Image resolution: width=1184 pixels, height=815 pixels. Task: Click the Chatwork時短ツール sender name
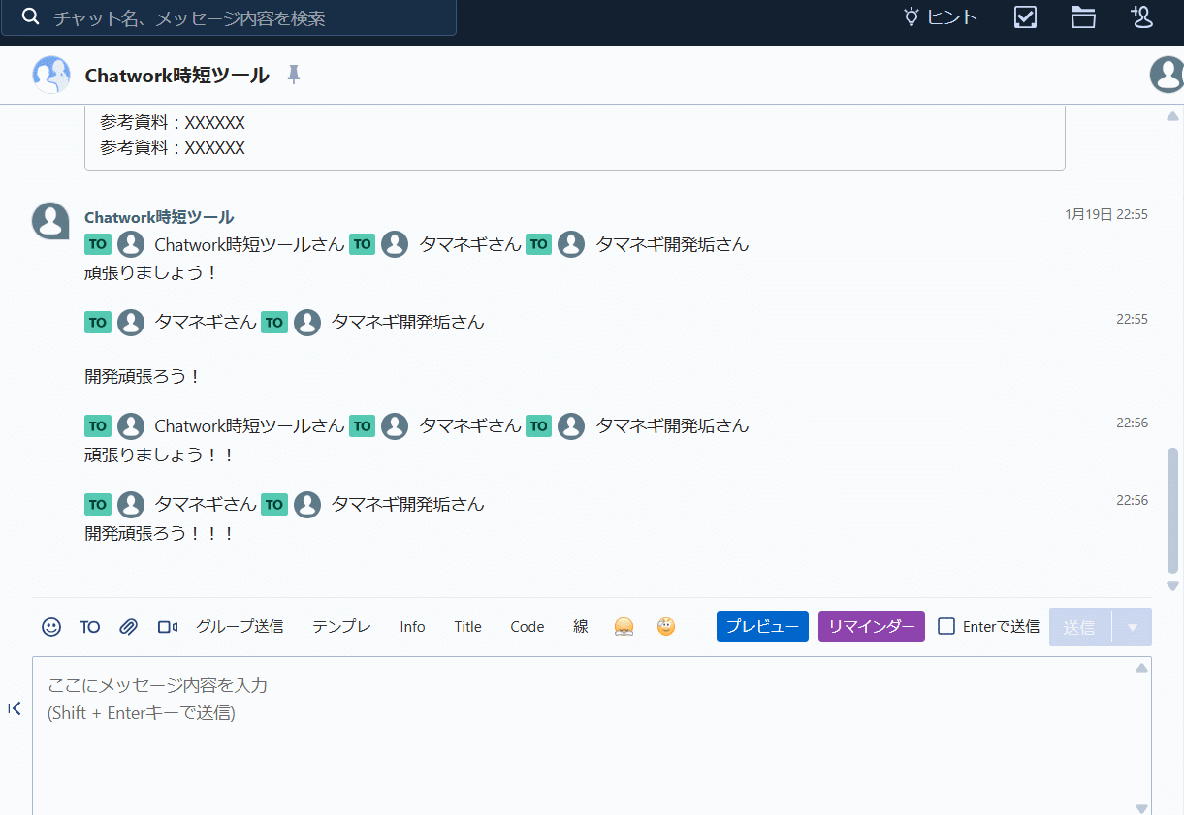click(159, 217)
